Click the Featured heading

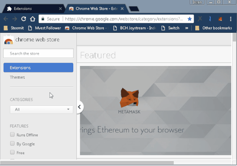[x=98, y=55]
